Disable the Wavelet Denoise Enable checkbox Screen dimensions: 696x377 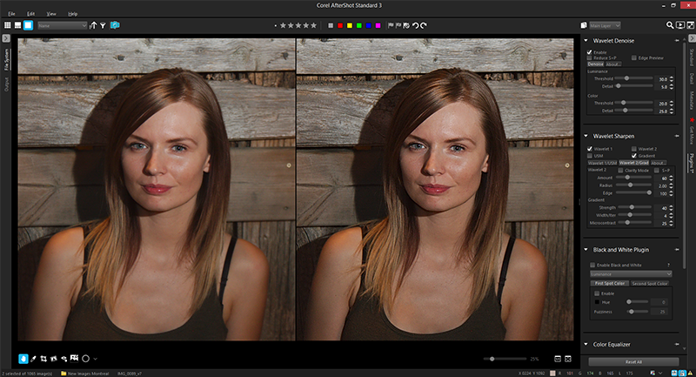(x=590, y=52)
